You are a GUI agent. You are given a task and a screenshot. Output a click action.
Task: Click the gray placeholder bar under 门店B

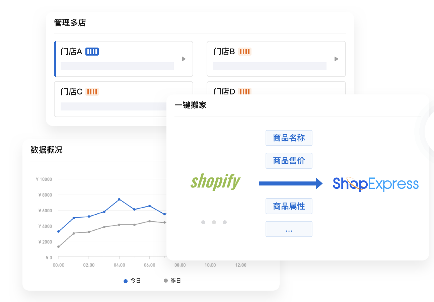270,66
